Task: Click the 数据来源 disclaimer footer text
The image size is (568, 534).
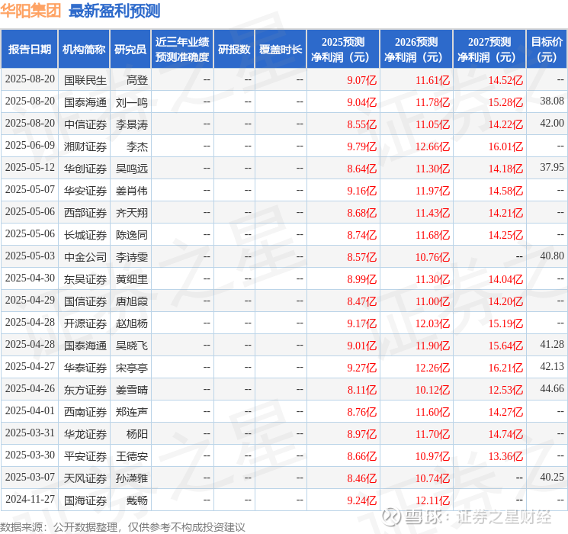Action: pos(123,526)
